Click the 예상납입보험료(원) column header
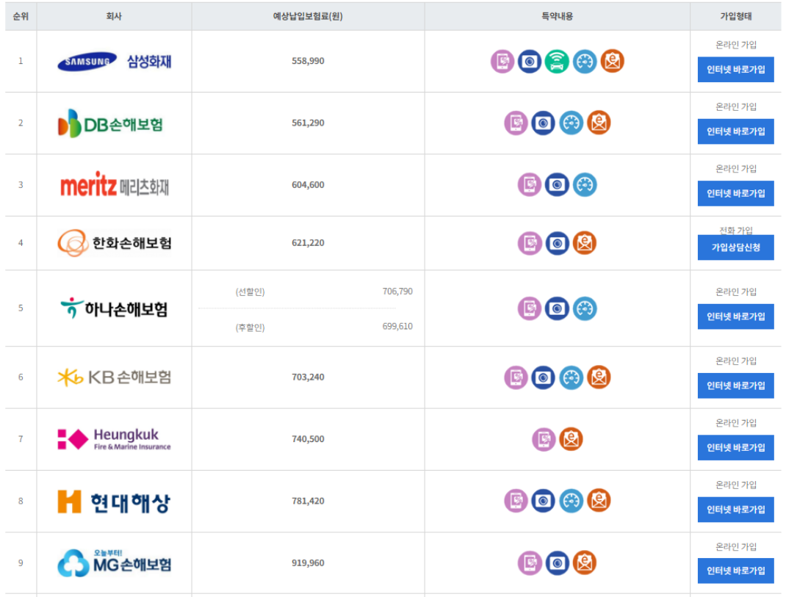Viewport: 786px width, 597px height. pos(308,16)
